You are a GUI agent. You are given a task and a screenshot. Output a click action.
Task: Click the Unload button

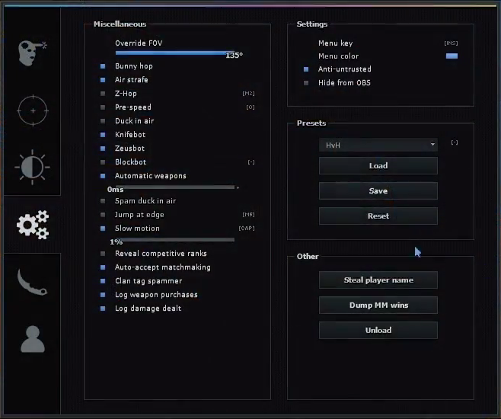[378, 330]
